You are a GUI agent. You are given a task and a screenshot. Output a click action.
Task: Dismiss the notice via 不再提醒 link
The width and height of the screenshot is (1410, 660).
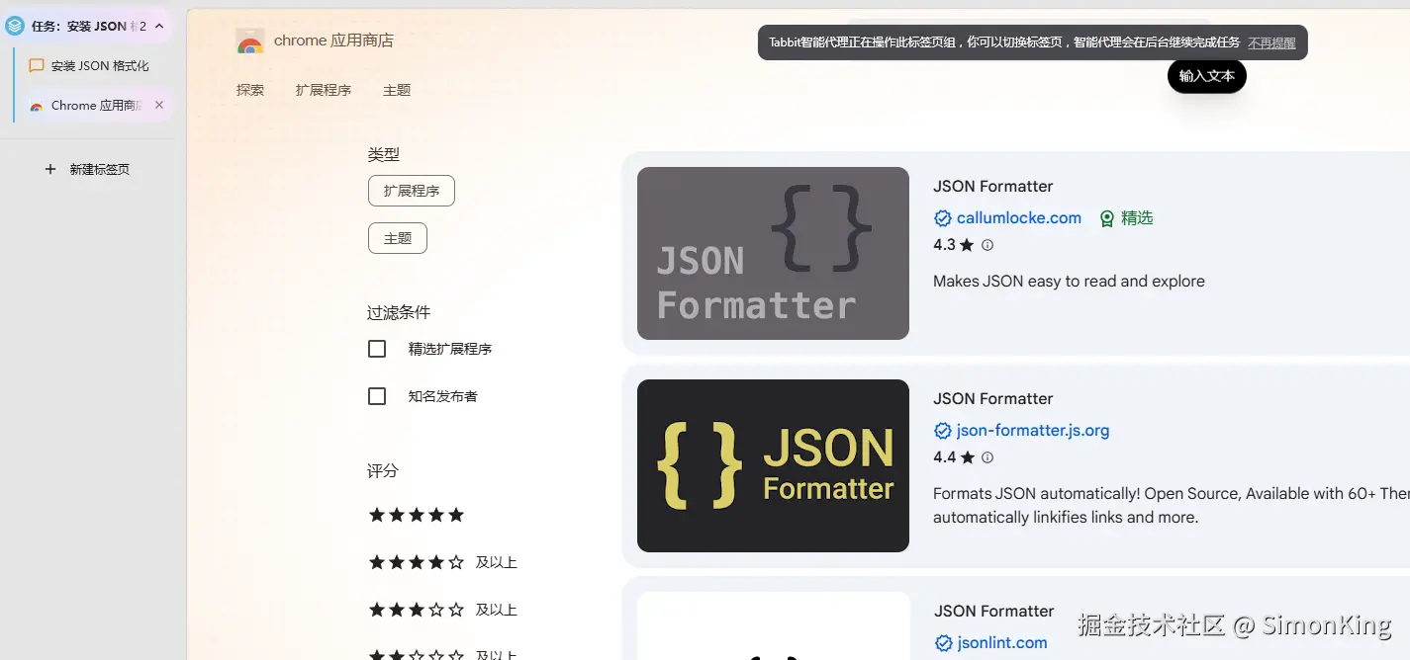[1271, 42]
